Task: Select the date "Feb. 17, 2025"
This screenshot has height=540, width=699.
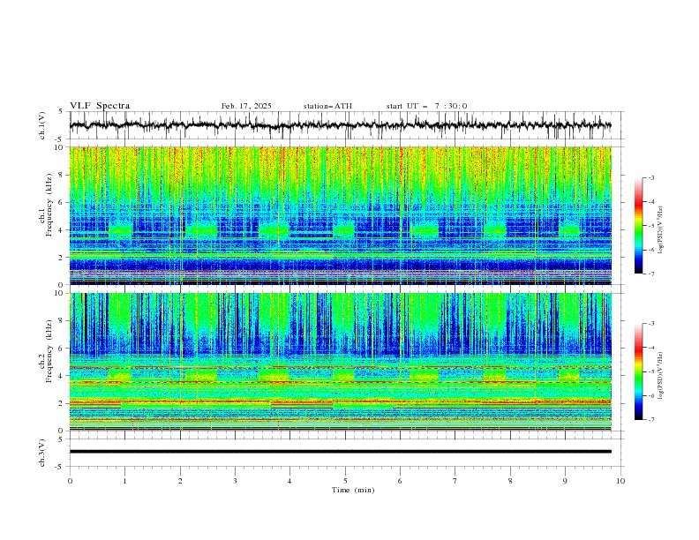Action: [x=246, y=106]
